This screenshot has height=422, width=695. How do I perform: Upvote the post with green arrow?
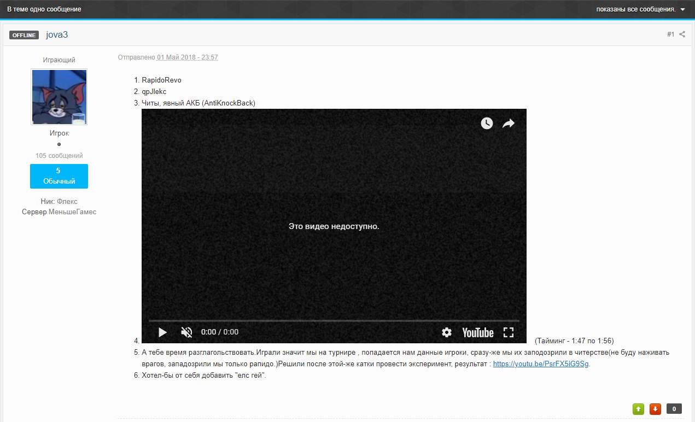coord(638,409)
